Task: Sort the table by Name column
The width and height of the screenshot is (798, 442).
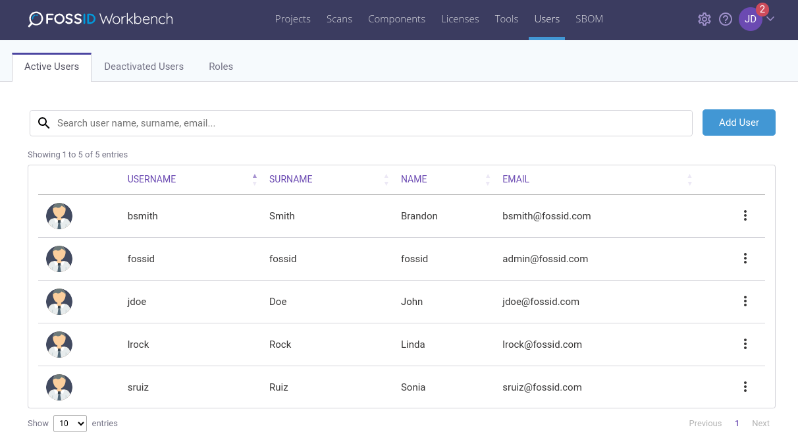Action: click(414, 179)
